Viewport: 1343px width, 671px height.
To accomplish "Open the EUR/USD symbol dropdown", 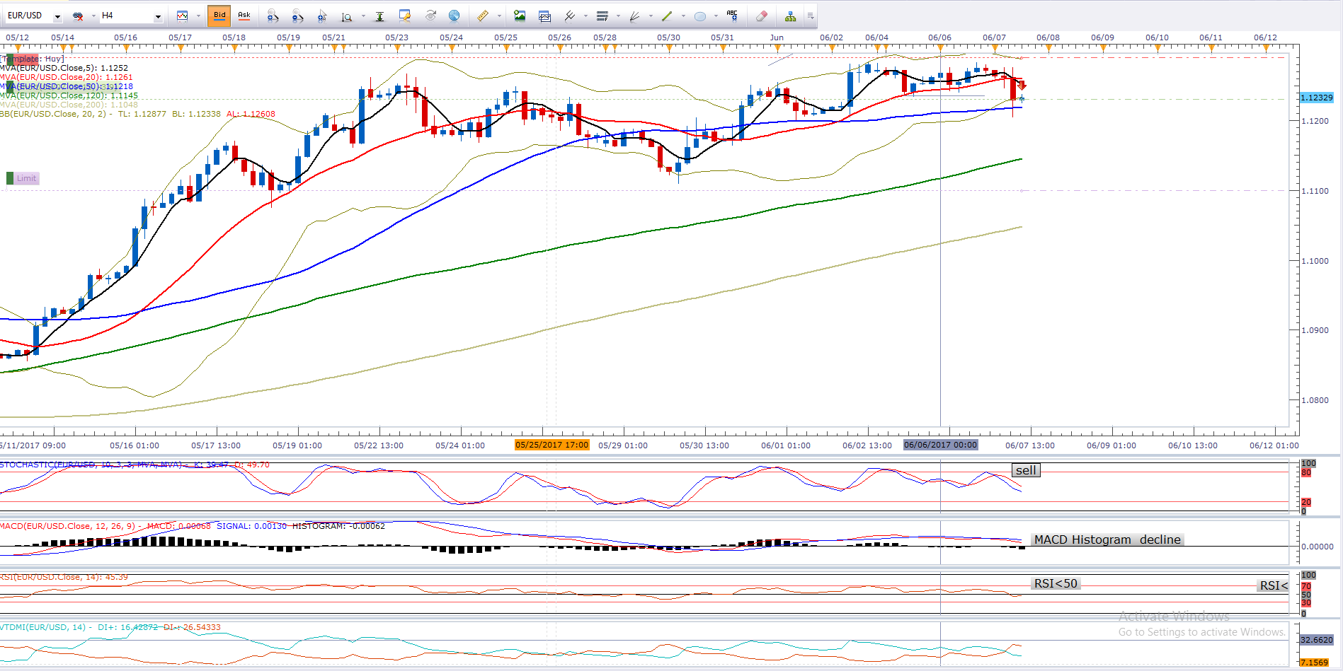I will pyautogui.click(x=57, y=16).
